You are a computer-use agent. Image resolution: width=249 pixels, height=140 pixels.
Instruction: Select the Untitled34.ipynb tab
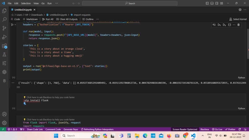[x=23, y=10]
